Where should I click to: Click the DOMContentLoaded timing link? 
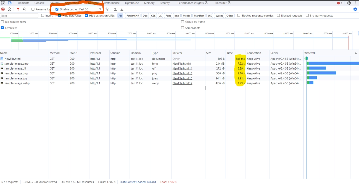pos(138,182)
